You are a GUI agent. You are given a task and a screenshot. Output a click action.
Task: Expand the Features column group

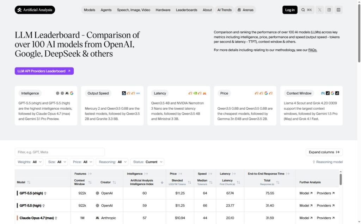[90, 174]
